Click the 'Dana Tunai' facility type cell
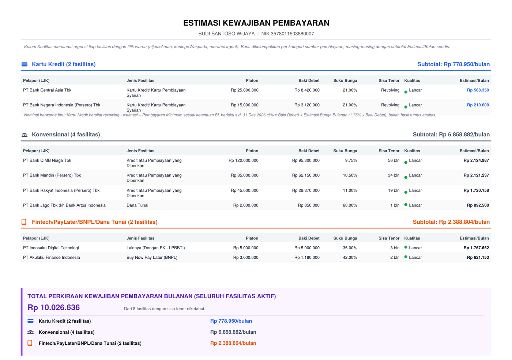The height and width of the screenshot is (360, 512). (x=138, y=205)
